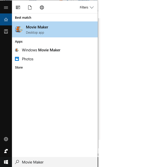Image resolution: width=165 pixels, height=167 pixels.
Task: Click the magnifier icon in search box
Action: pos(17,162)
